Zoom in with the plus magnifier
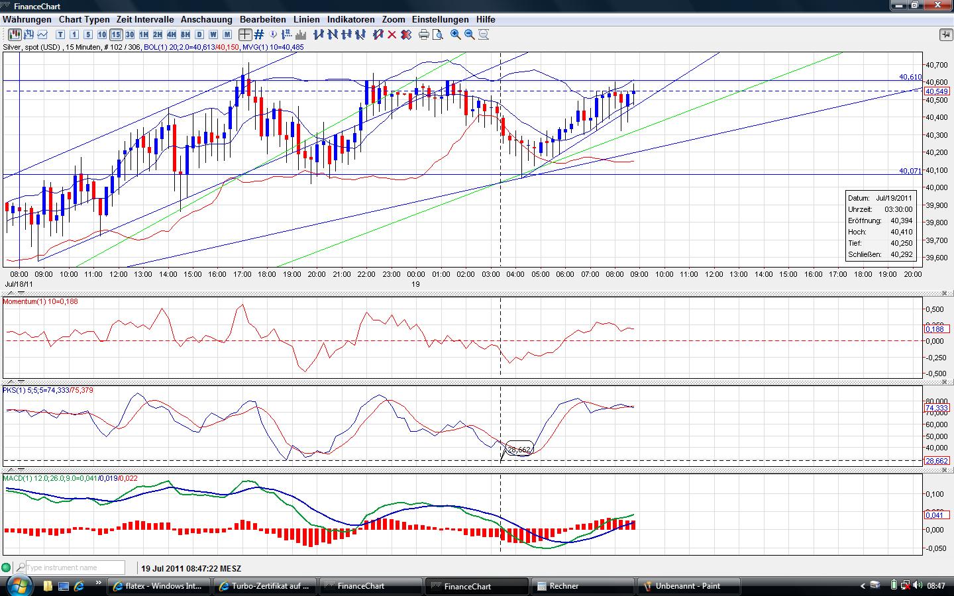Image resolution: width=954 pixels, height=596 pixels. coord(456,34)
